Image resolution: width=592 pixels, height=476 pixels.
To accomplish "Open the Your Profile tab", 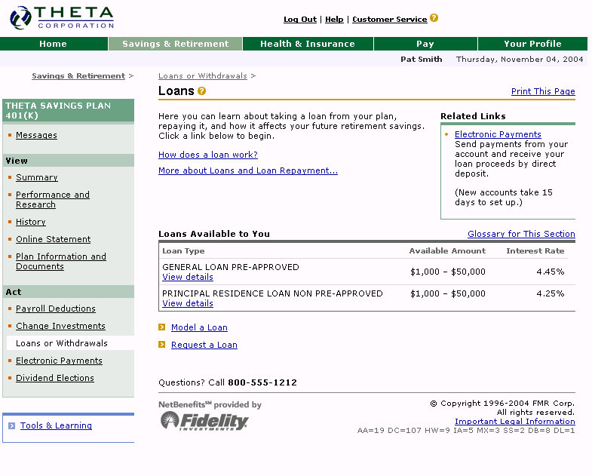I will (532, 44).
